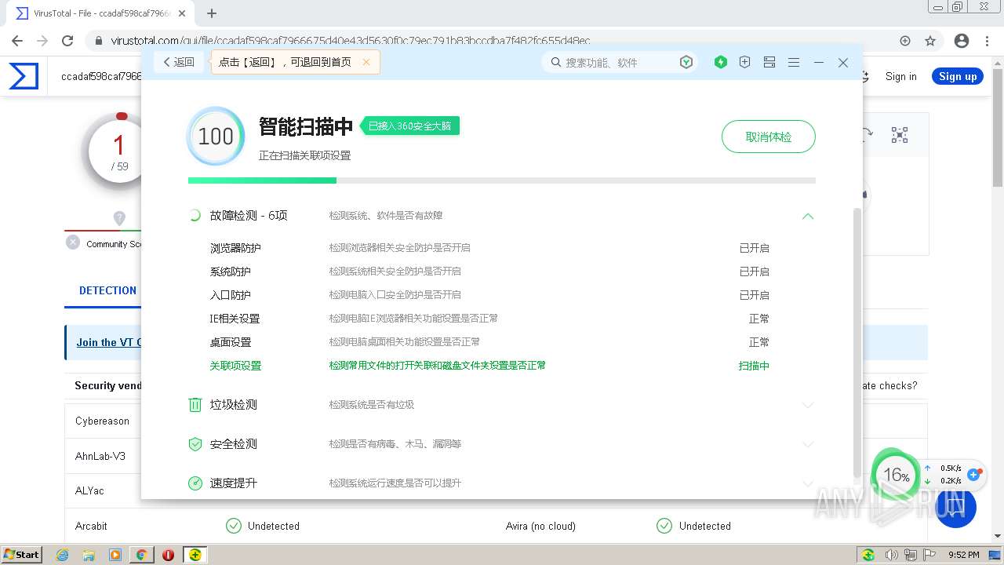The image size is (1004, 565).
Task: Click the graph icon on VirusTotal page
Action: 900,135
